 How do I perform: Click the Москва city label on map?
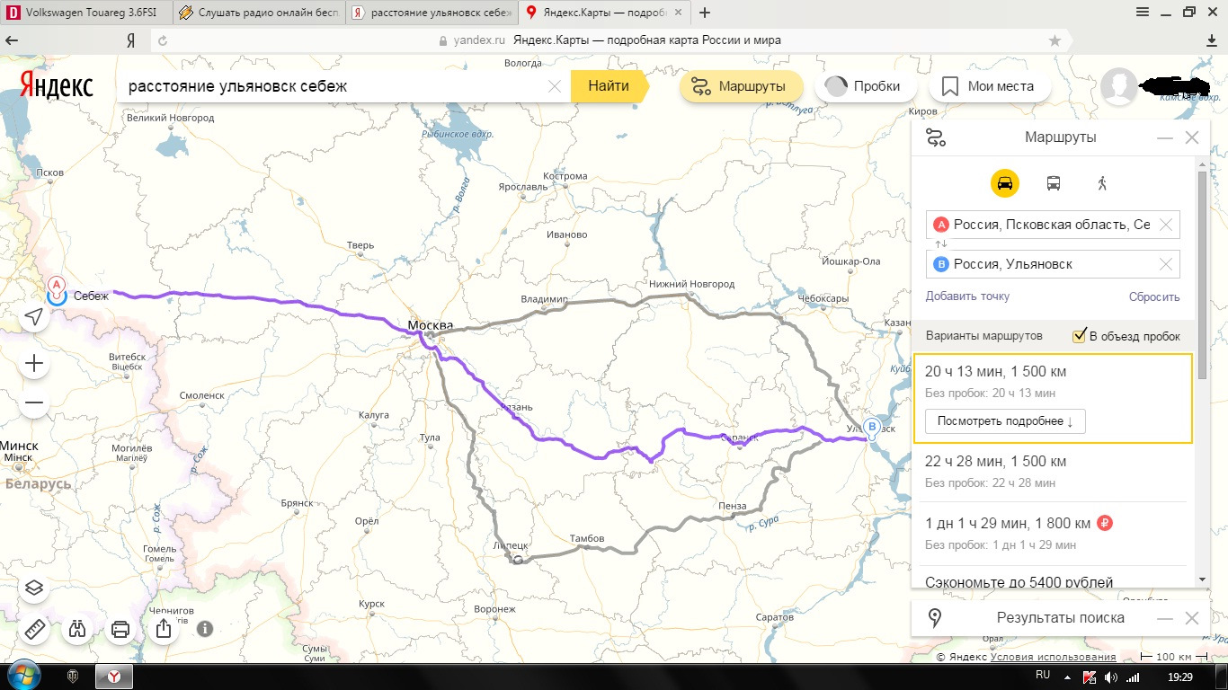point(431,324)
